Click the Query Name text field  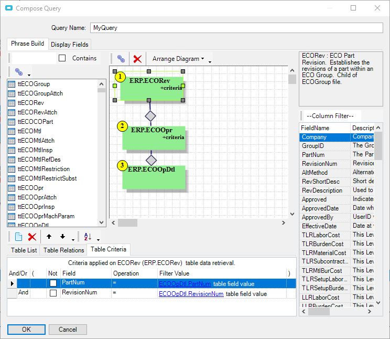click(236, 27)
